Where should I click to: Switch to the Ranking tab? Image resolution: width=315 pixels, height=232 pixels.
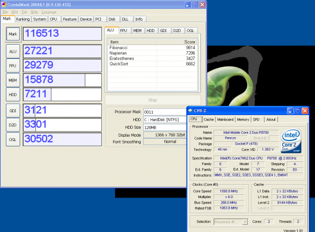[23, 19]
